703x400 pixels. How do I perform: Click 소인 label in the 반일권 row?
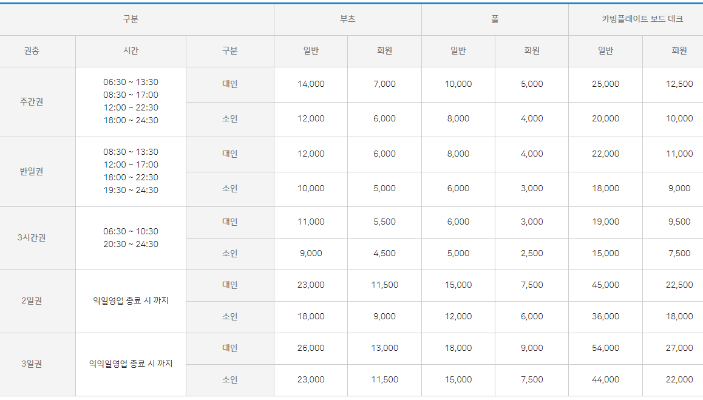click(x=230, y=189)
